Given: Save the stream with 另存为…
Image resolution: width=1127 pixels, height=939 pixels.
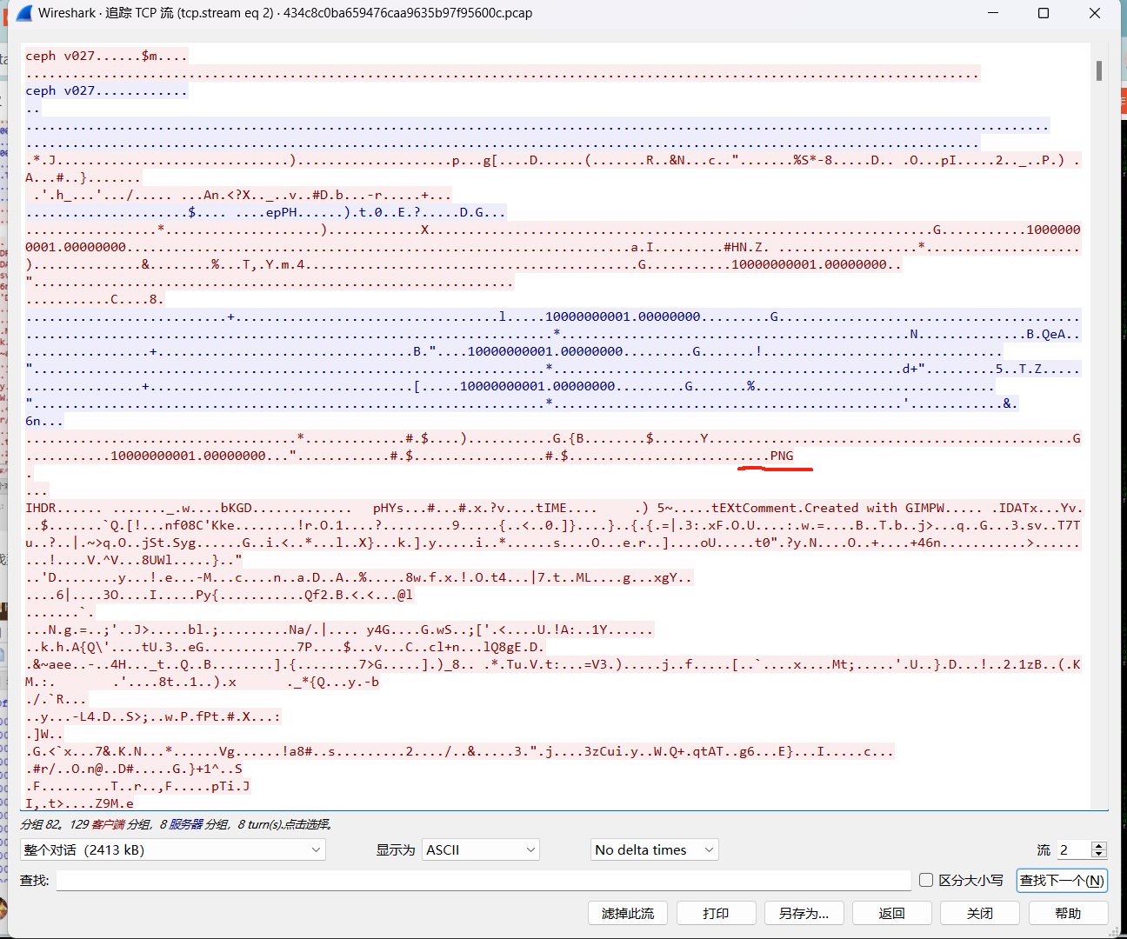Looking at the screenshot, I should pos(804,913).
